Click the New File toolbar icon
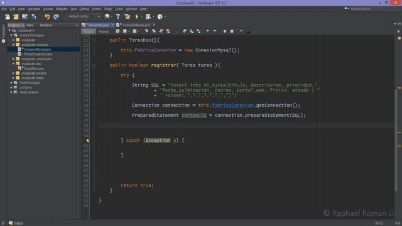The height and width of the screenshot is (226, 402). click(8, 17)
